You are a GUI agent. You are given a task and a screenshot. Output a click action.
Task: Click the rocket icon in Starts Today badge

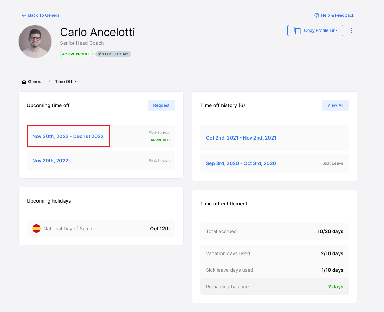[x=100, y=54]
